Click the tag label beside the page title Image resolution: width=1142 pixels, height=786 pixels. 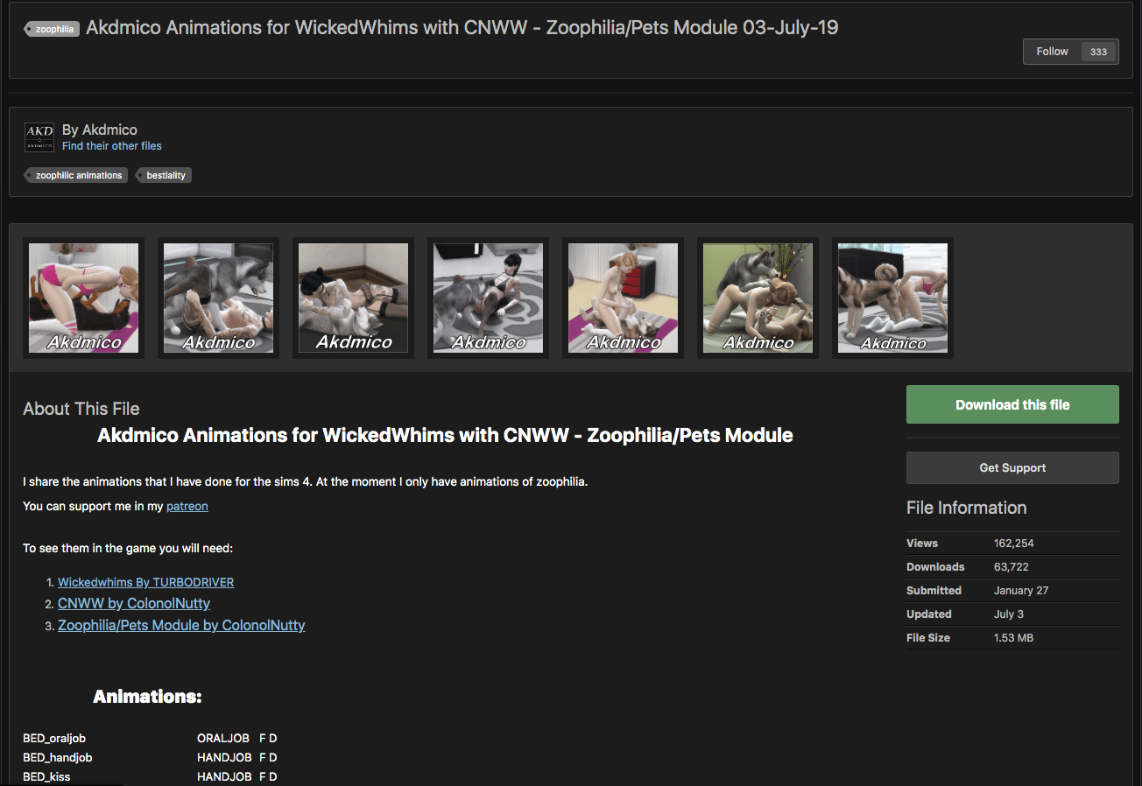(x=53, y=29)
